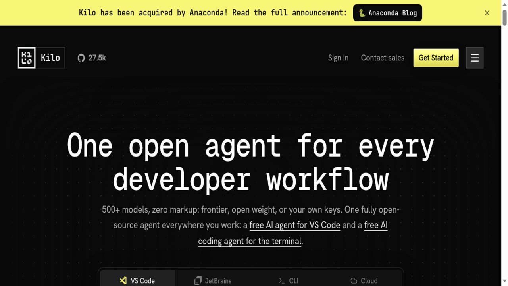This screenshot has height=286, width=508.
Task: Open the hamburger menu
Action: pos(474,58)
